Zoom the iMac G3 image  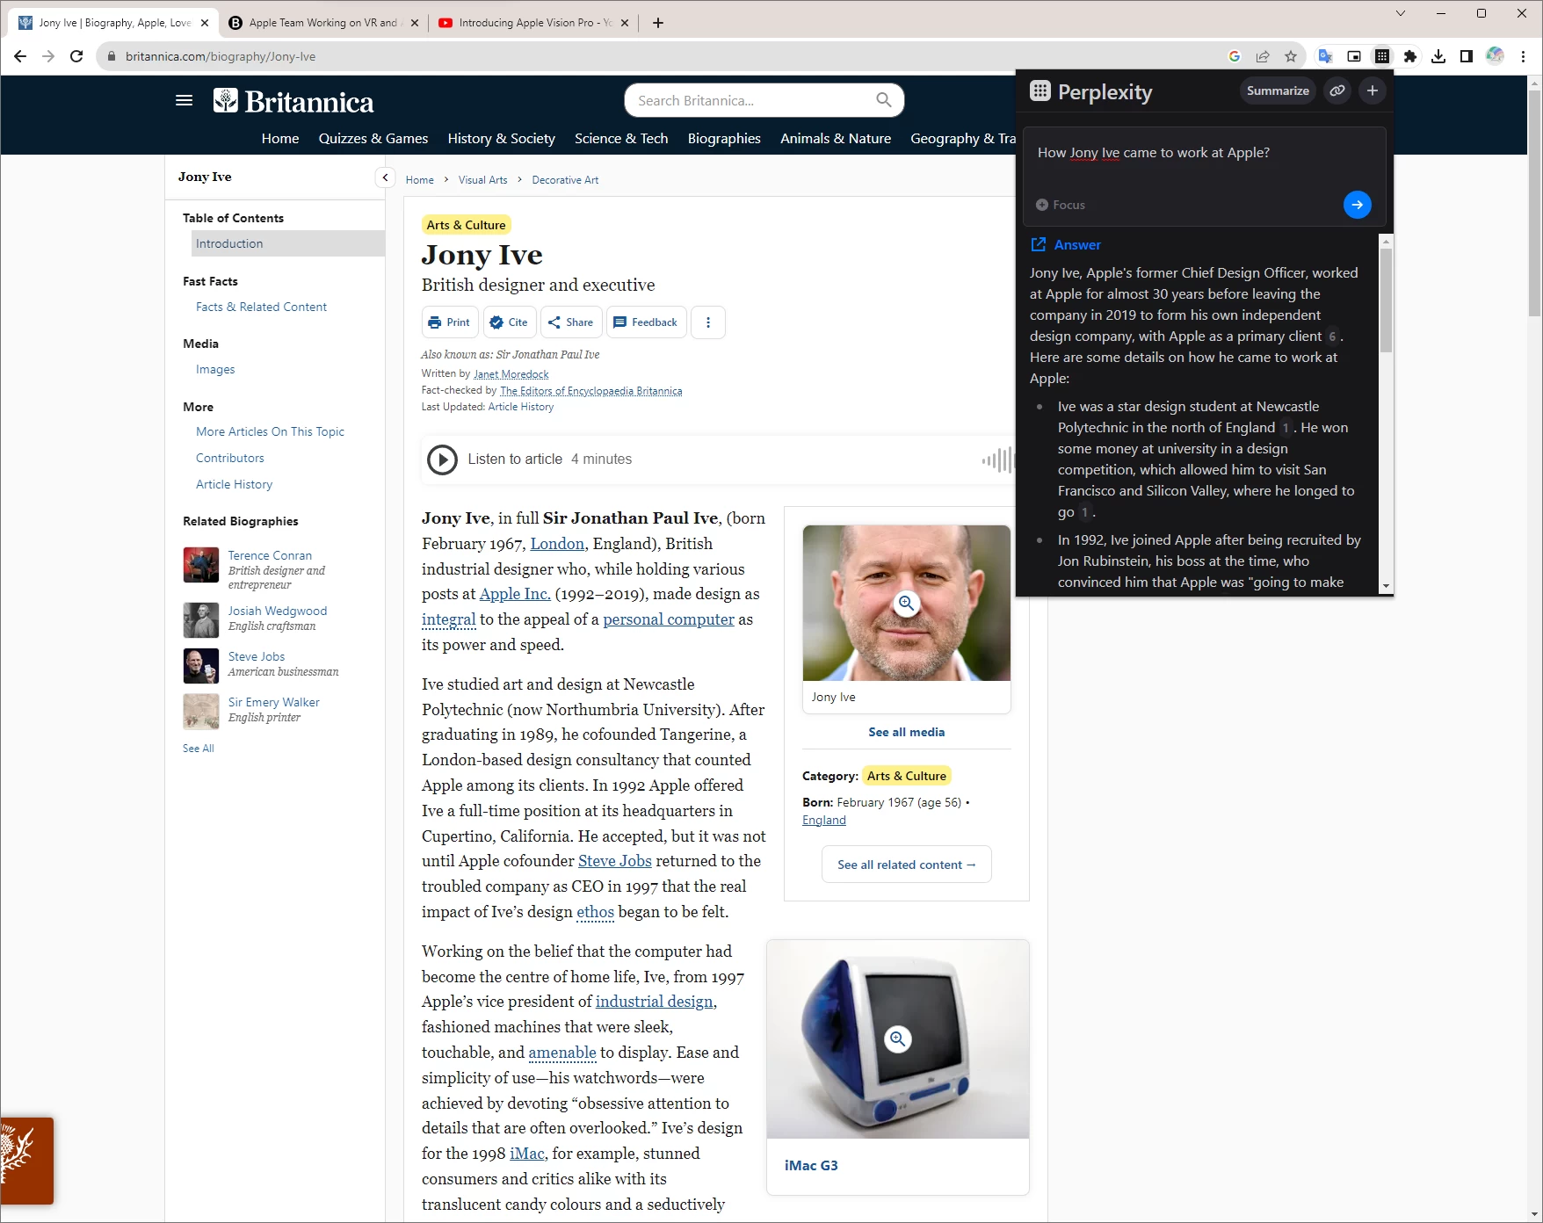[x=897, y=1039]
